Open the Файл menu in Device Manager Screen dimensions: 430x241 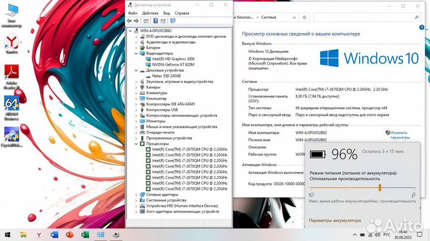pos(133,13)
